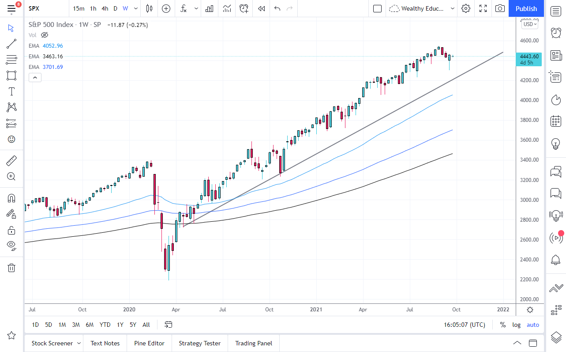
Task: Take a chart snapshot with the camera
Action: 500,8
